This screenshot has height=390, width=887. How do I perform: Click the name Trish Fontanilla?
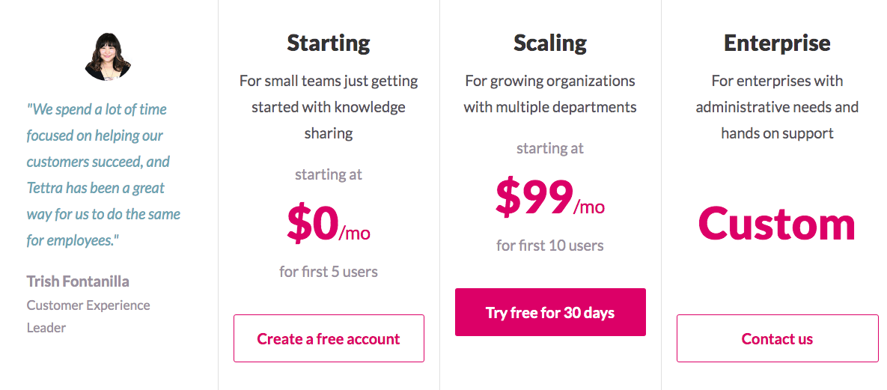[x=78, y=281]
